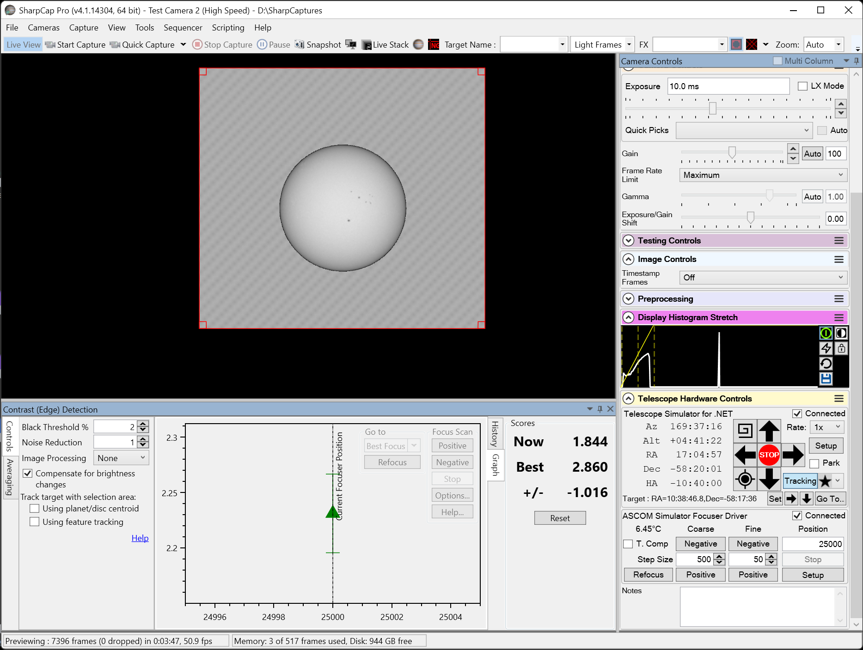Screen dimensions: 863x650
Task: Click the crosshair target centering icon
Action: (x=745, y=479)
